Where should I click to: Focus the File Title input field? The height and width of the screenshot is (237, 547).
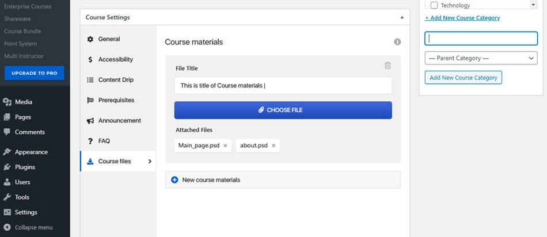coord(283,85)
